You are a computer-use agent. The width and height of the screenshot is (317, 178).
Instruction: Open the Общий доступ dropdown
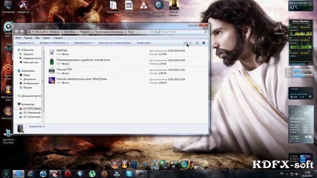(x=83, y=43)
